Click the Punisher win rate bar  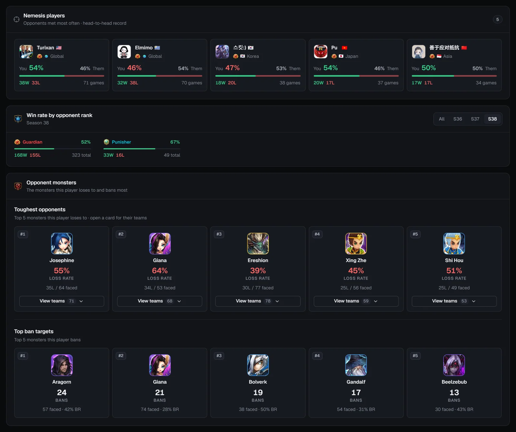pyautogui.click(x=142, y=149)
